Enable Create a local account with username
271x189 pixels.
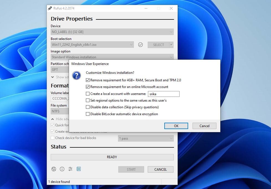click(x=88, y=94)
